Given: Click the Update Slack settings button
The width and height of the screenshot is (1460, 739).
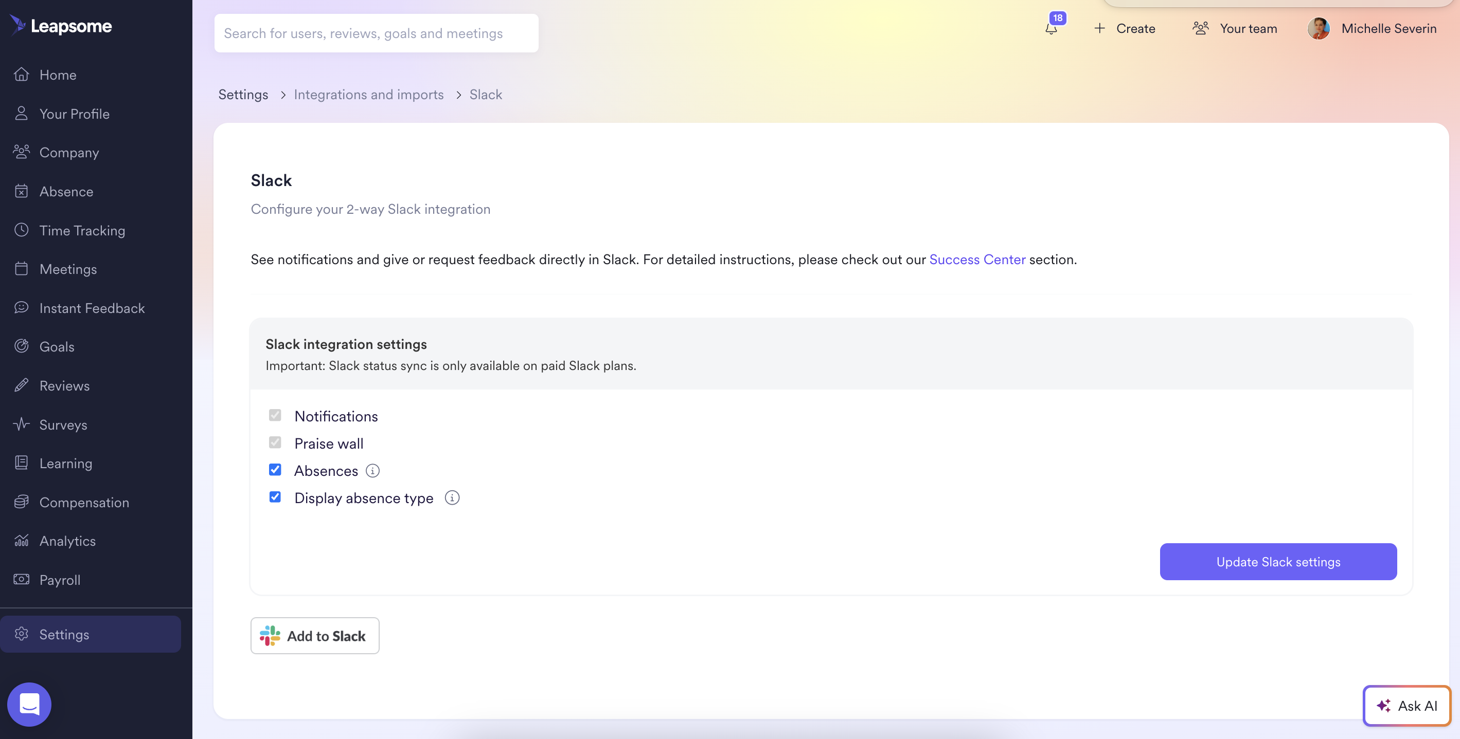Looking at the screenshot, I should click(1278, 562).
